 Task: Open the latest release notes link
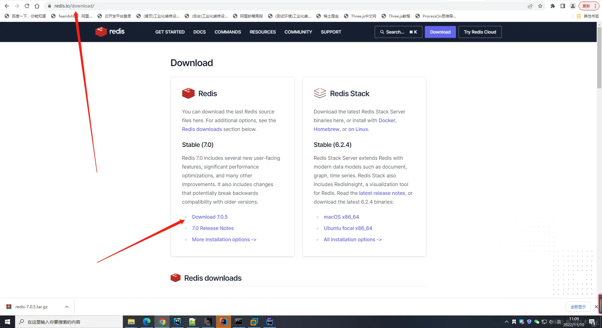click(x=382, y=193)
